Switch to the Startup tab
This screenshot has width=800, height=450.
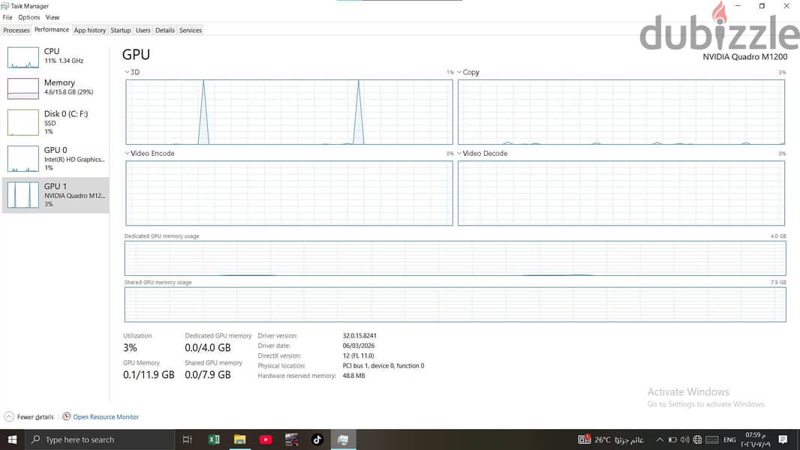point(121,30)
